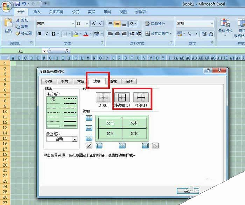Open the 数字 tab in dialog
245x205 pixels.
pyautogui.click(x=49, y=81)
